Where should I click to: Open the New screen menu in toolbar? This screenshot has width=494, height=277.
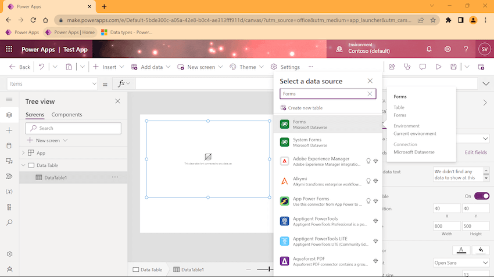[200, 67]
